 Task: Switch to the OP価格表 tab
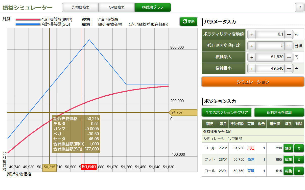(116, 7)
